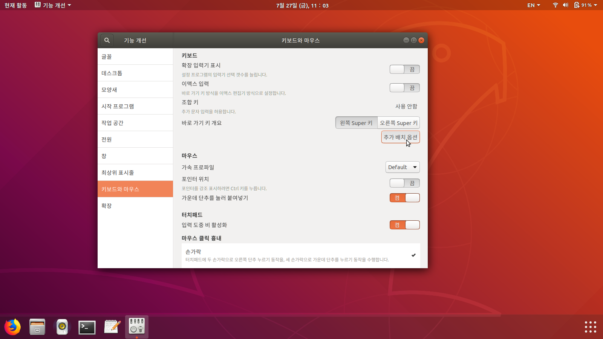The height and width of the screenshot is (339, 603).
Task: Enable 포인터 위치 switch
Action: click(404, 183)
